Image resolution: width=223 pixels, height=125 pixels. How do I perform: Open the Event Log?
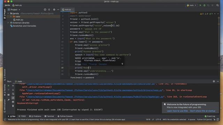coord(210,116)
